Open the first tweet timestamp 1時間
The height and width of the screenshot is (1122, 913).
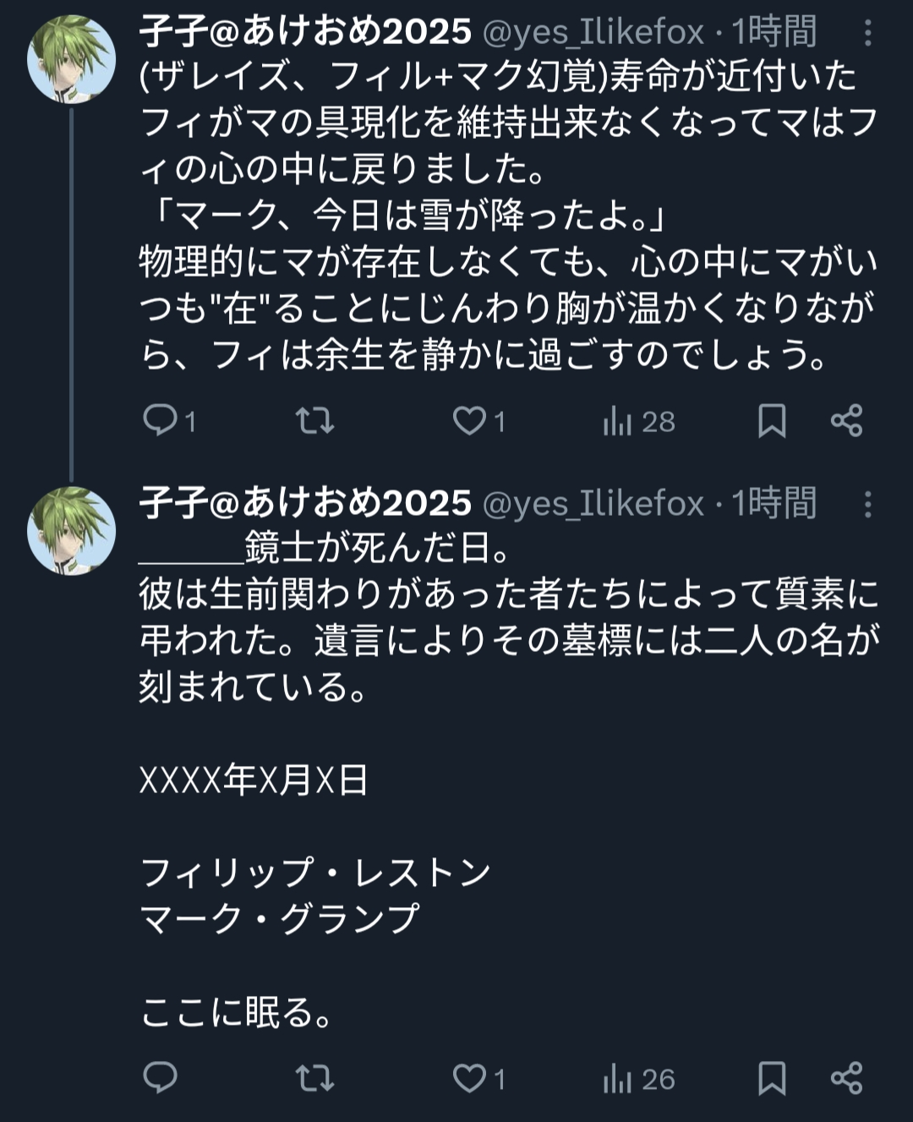774,32
